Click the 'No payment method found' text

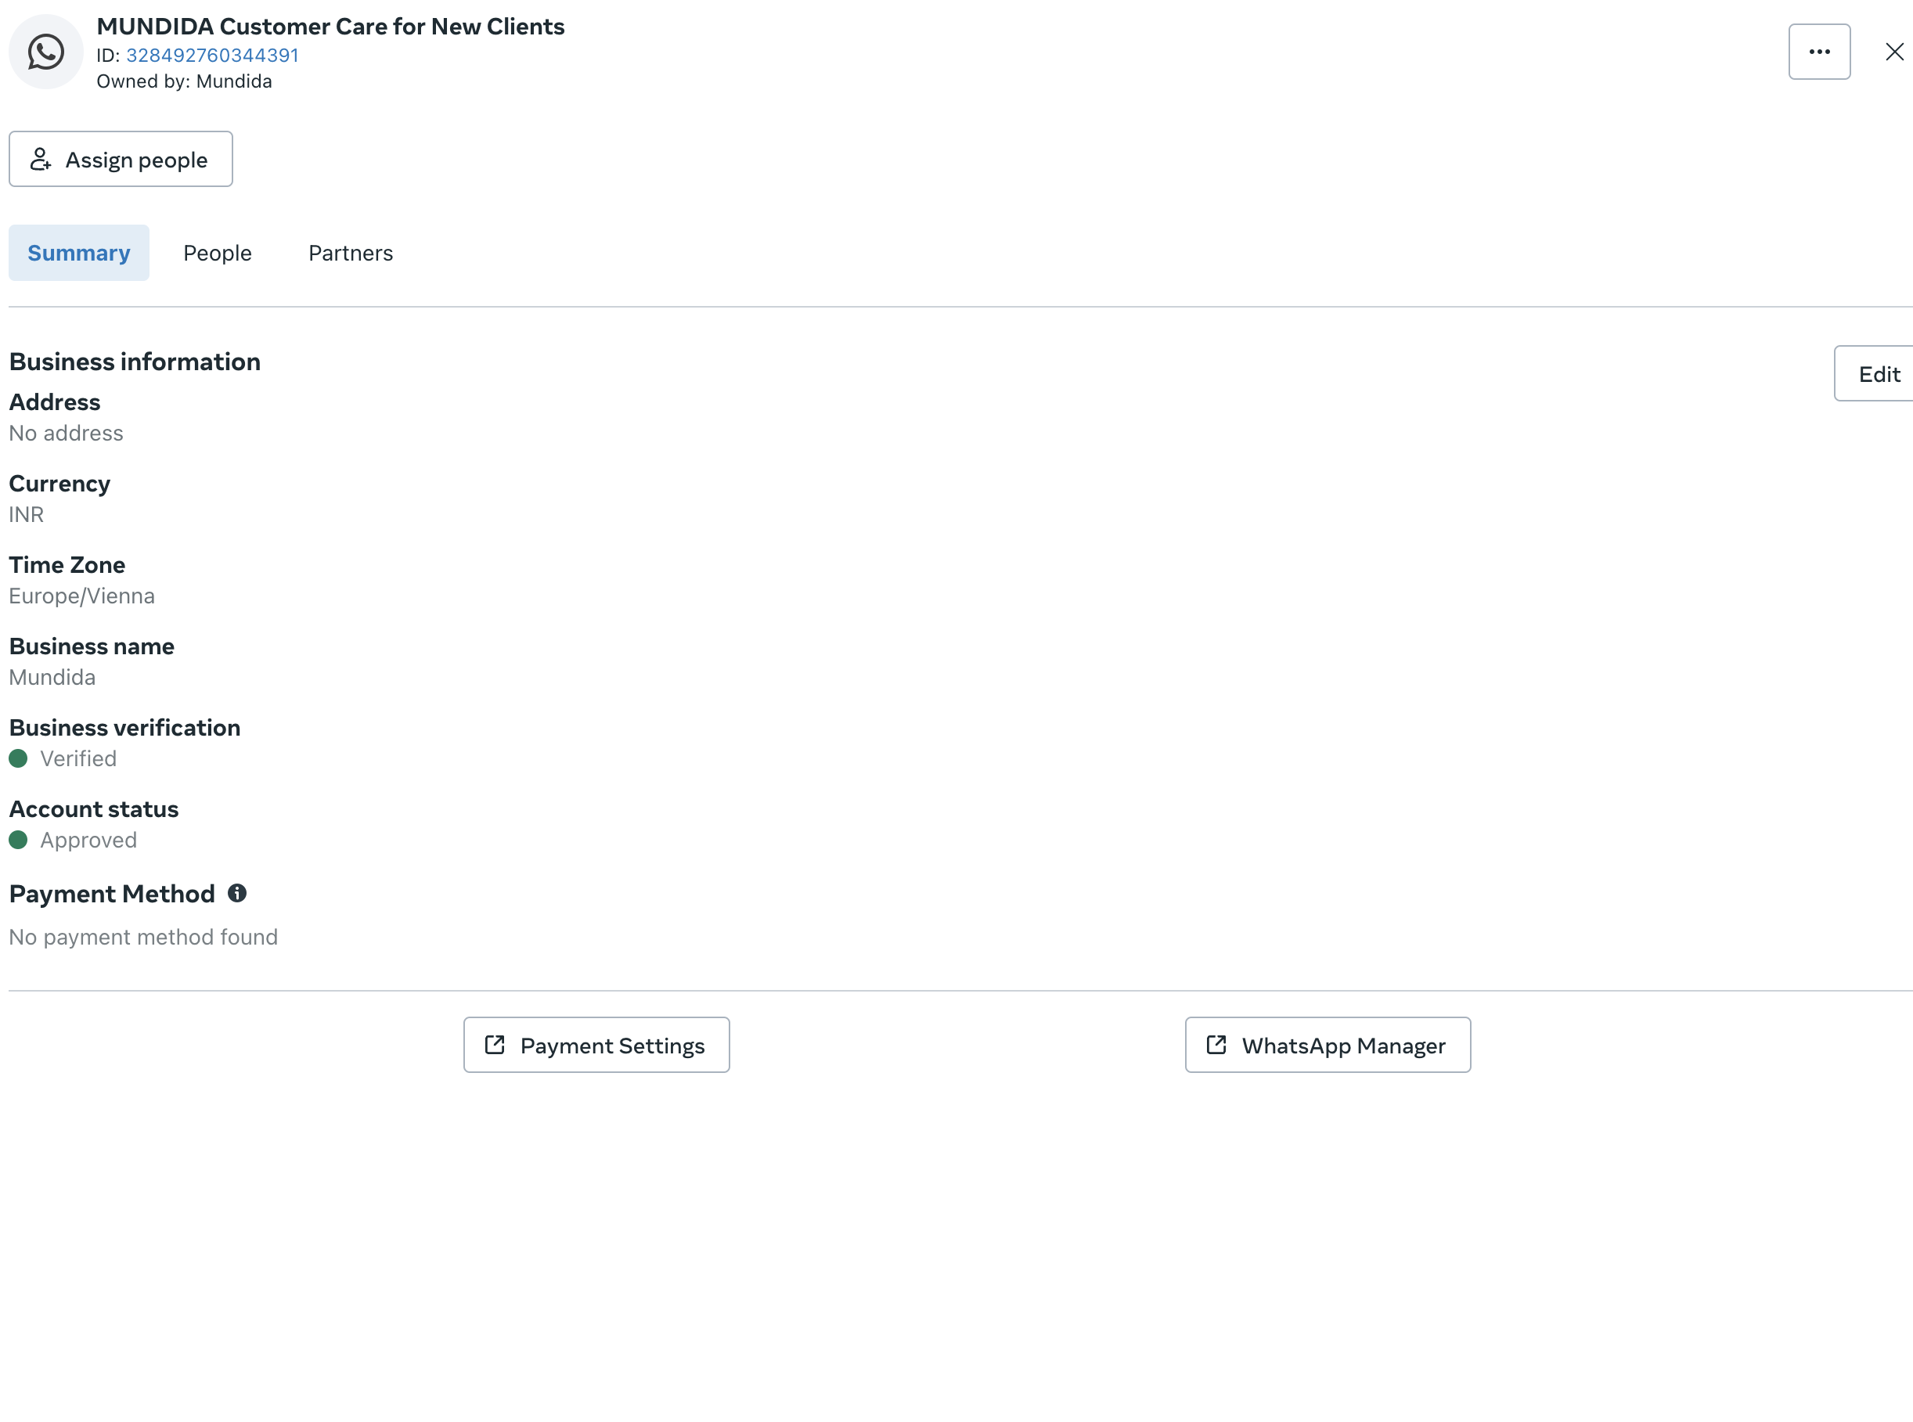[x=144, y=937]
